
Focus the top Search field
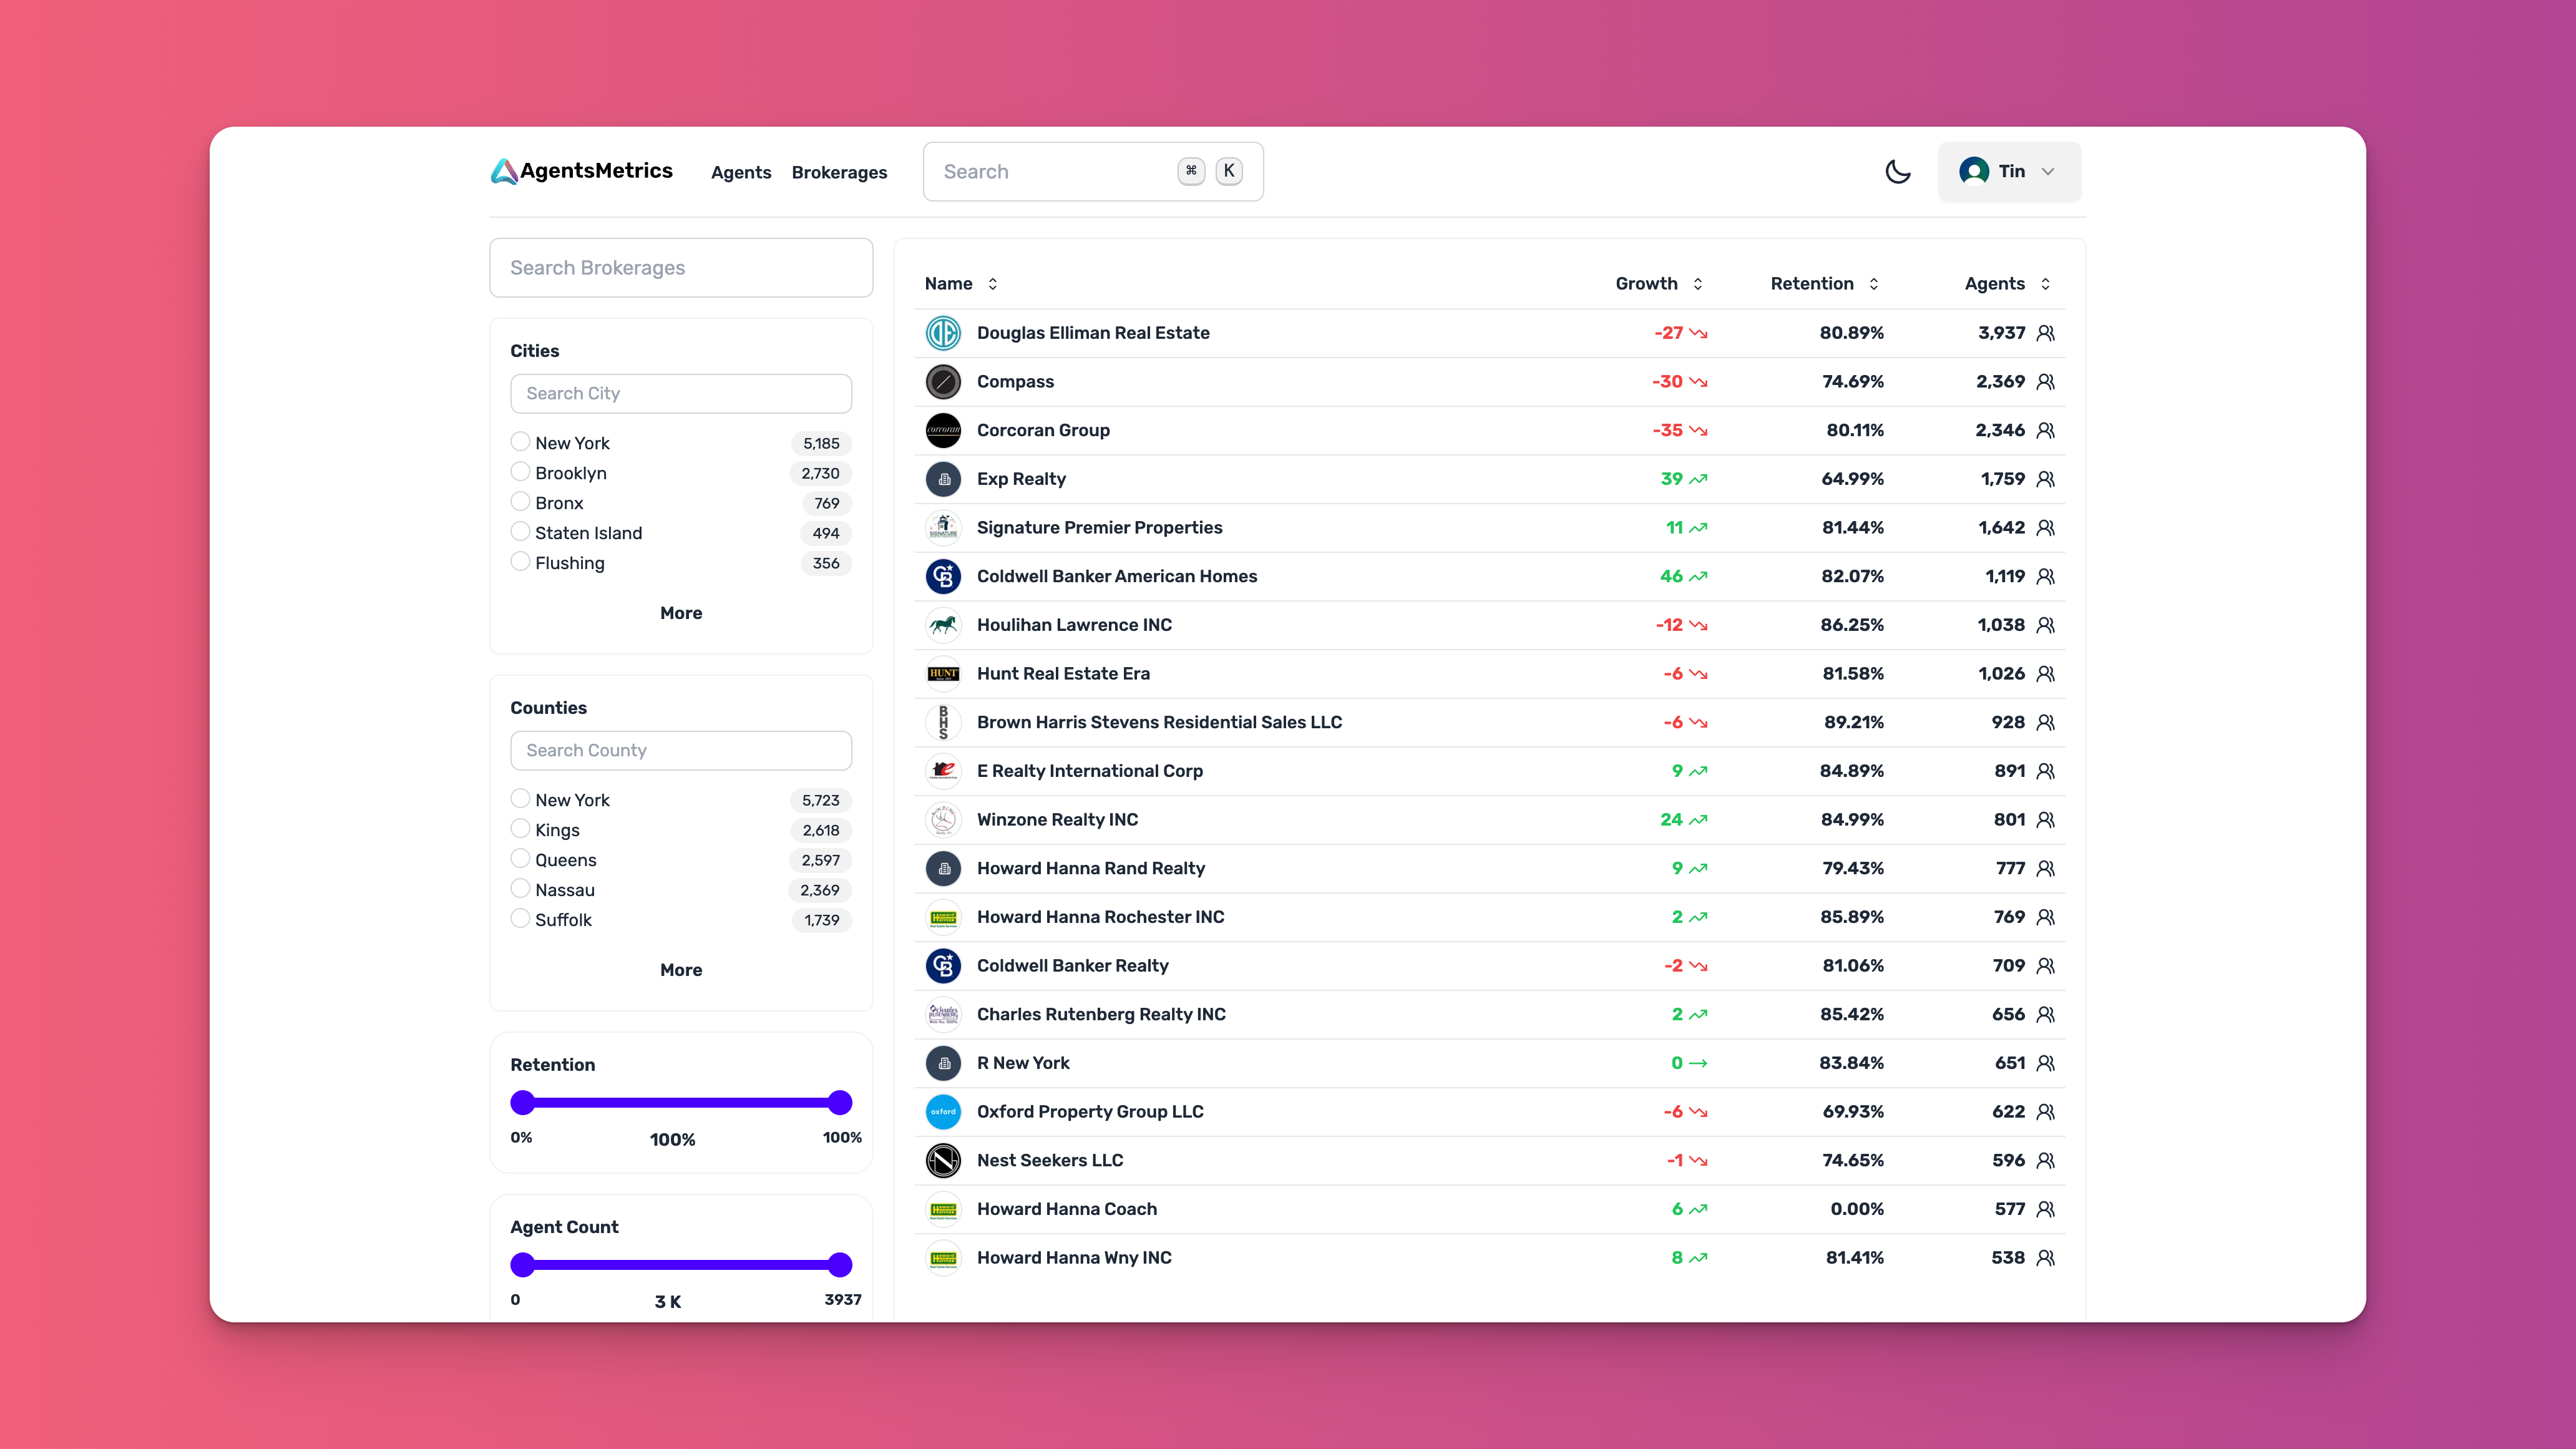coord(1093,172)
